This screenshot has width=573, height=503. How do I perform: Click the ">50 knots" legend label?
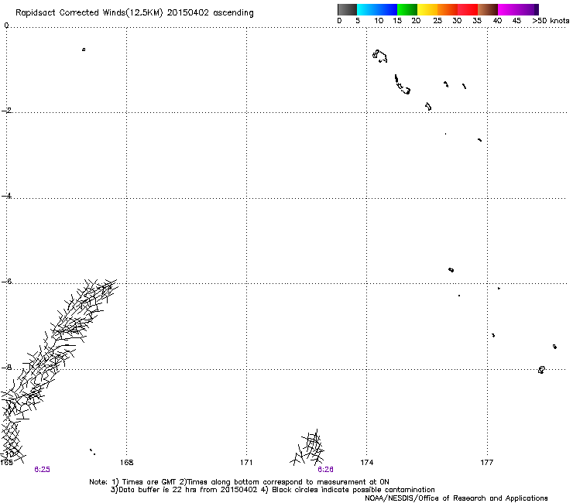[551, 21]
